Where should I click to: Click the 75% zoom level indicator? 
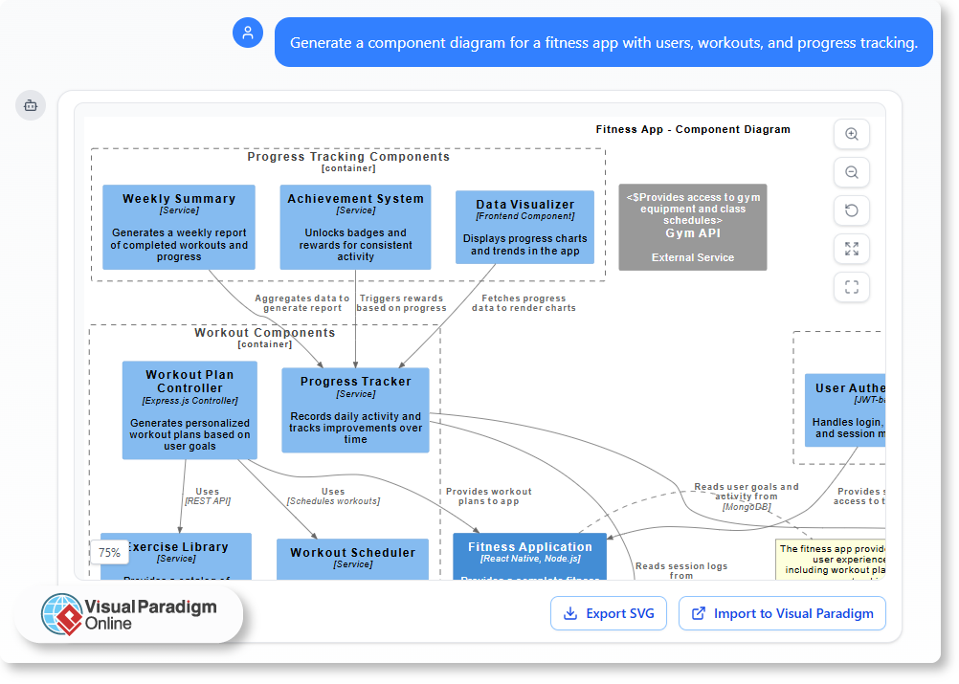109,552
